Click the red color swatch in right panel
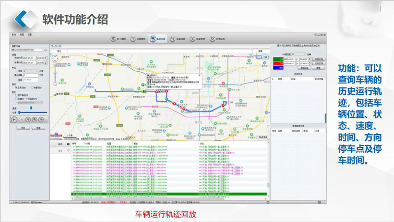 pos(278,63)
